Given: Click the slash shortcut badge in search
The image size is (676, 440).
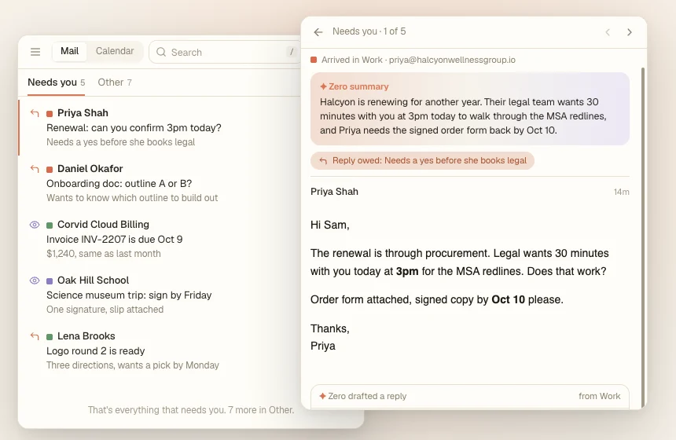Looking at the screenshot, I should click(x=292, y=52).
